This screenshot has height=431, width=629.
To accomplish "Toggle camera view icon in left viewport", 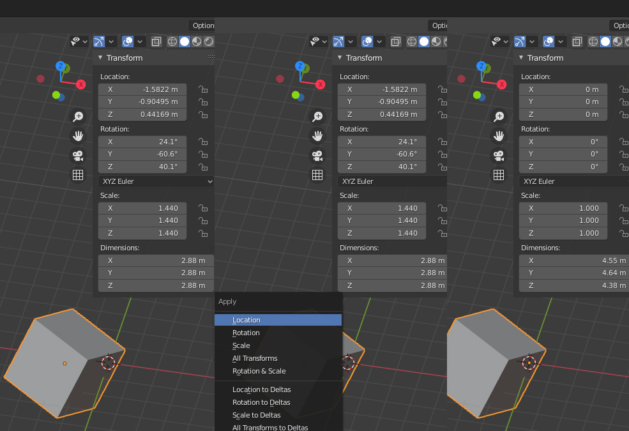I will click(78, 156).
